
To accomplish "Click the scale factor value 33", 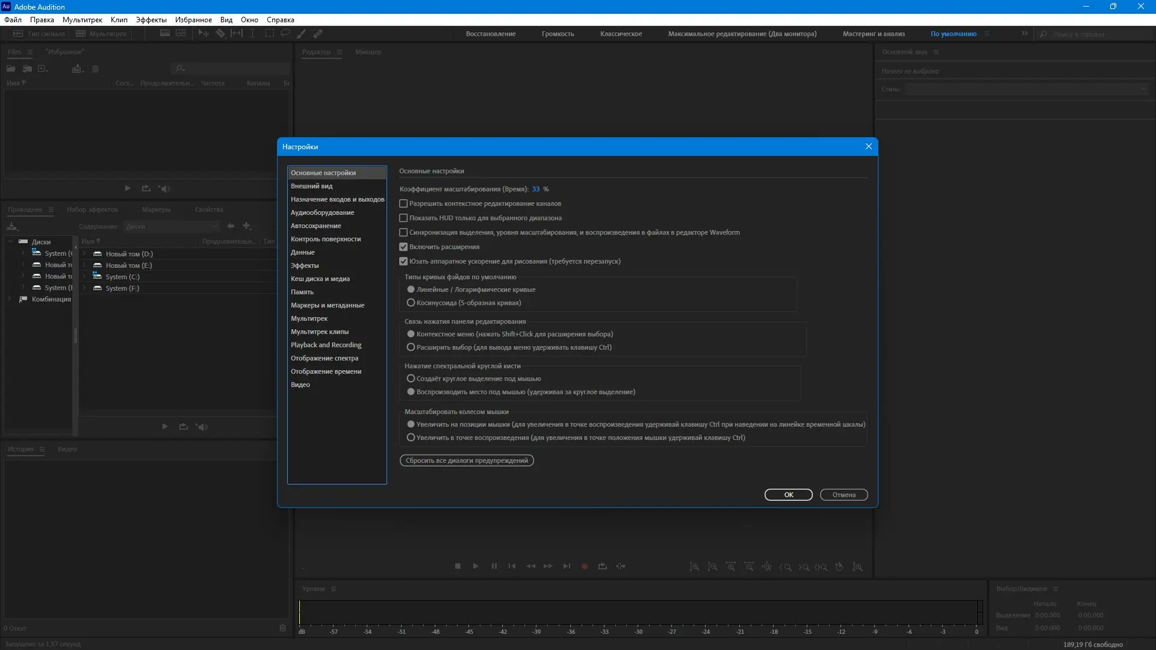I will pyautogui.click(x=535, y=189).
